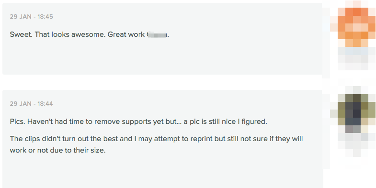Click the 'The clips didn't turn out' line
Image resolution: width=376 pixels, height=188 pixels.
(x=156, y=139)
